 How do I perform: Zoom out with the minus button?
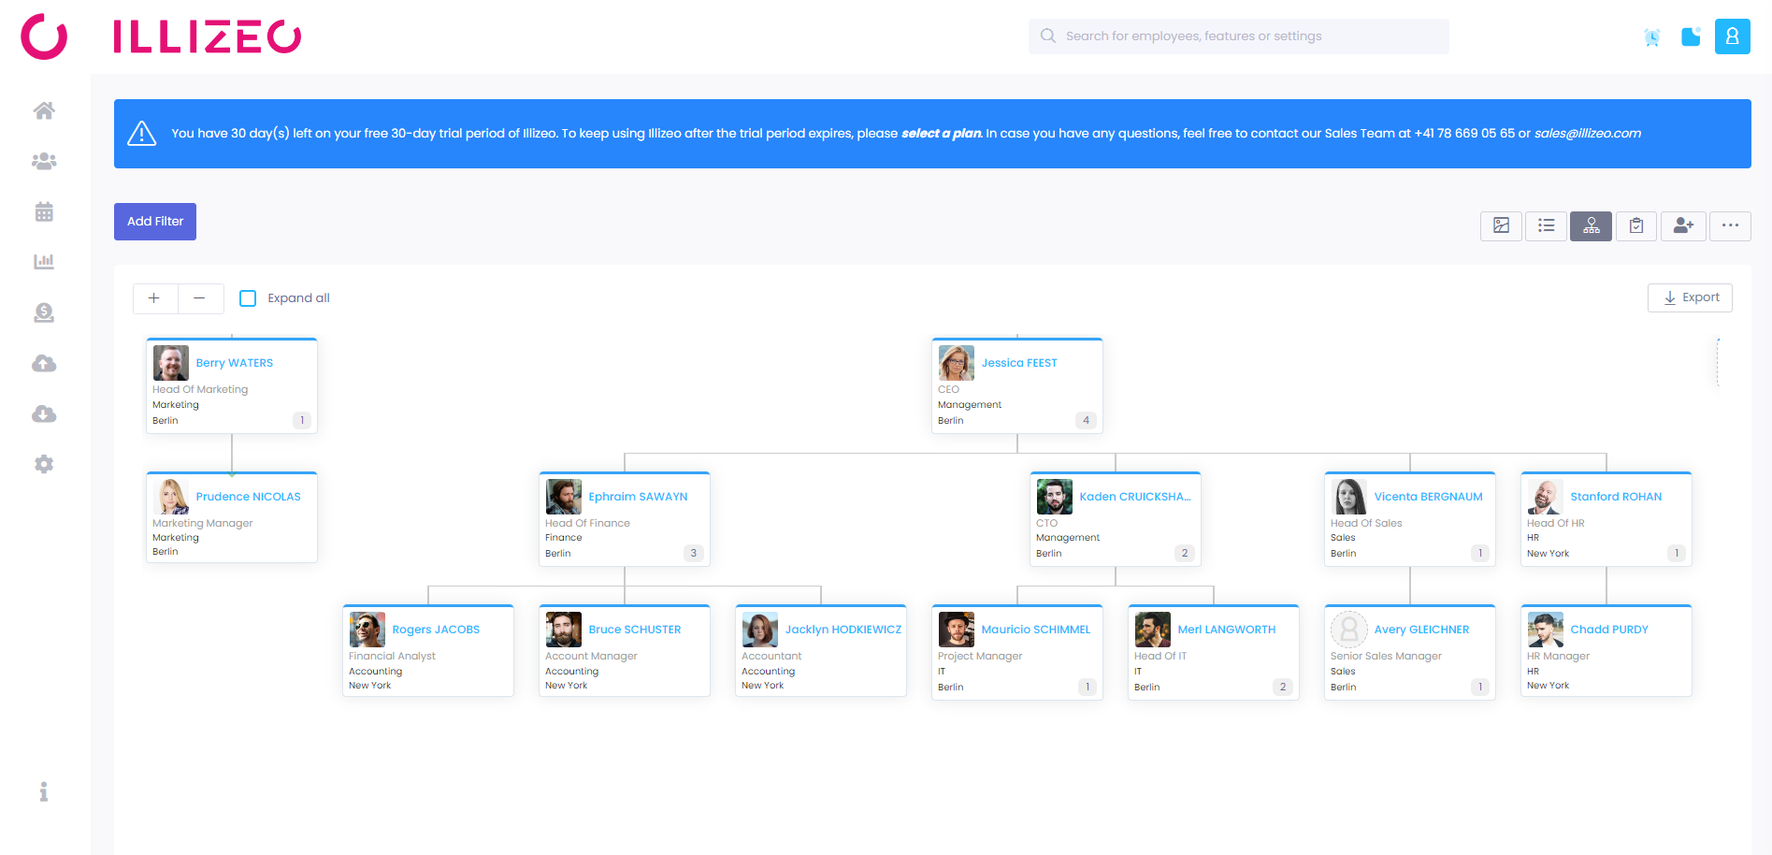tap(200, 298)
